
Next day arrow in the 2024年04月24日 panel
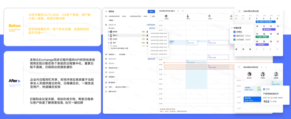tap(266, 67)
